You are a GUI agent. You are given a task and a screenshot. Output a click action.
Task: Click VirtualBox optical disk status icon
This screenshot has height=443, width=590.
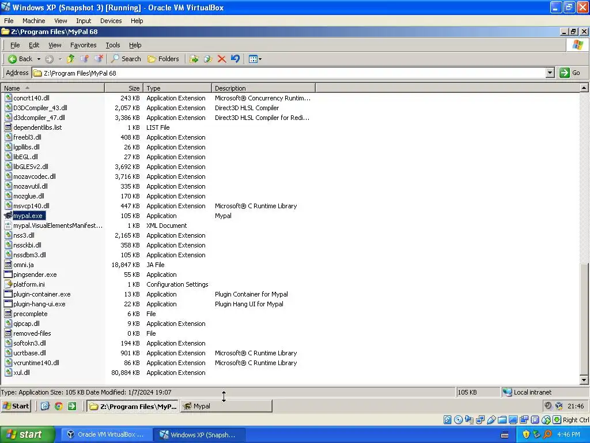[x=458, y=420]
